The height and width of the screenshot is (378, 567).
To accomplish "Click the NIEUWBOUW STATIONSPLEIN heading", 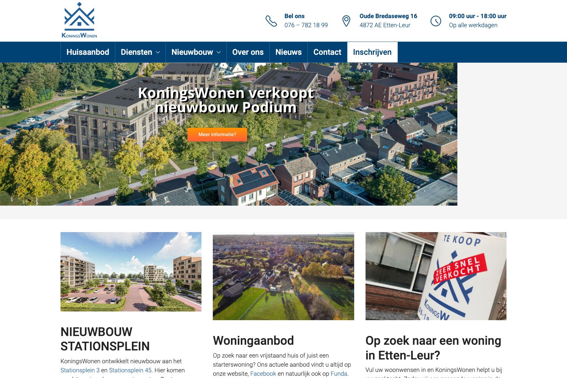I will 105,339.
